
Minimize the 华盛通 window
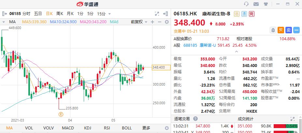pos(278,4)
